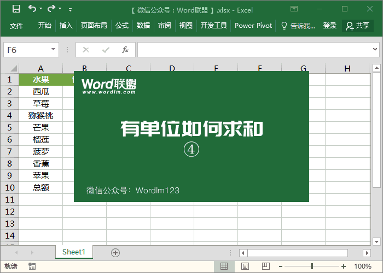Undo the last action
Screen dimensions: 383x273
click(32, 9)
